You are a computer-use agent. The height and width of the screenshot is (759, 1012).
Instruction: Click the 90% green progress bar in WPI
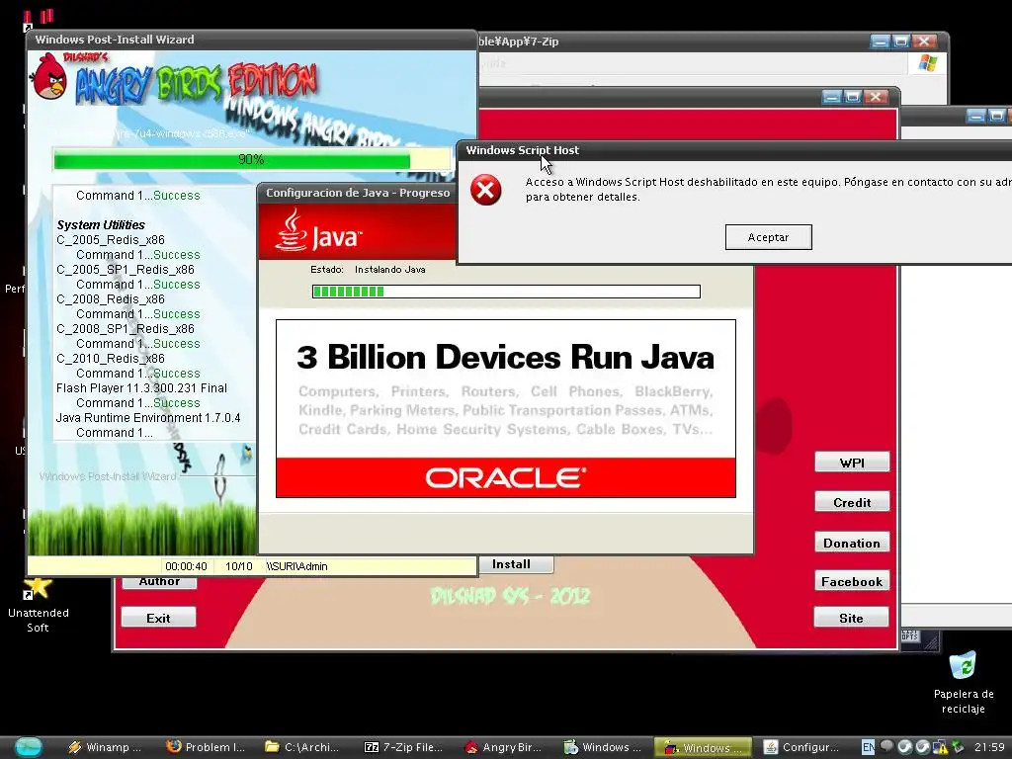coord(252,159)
